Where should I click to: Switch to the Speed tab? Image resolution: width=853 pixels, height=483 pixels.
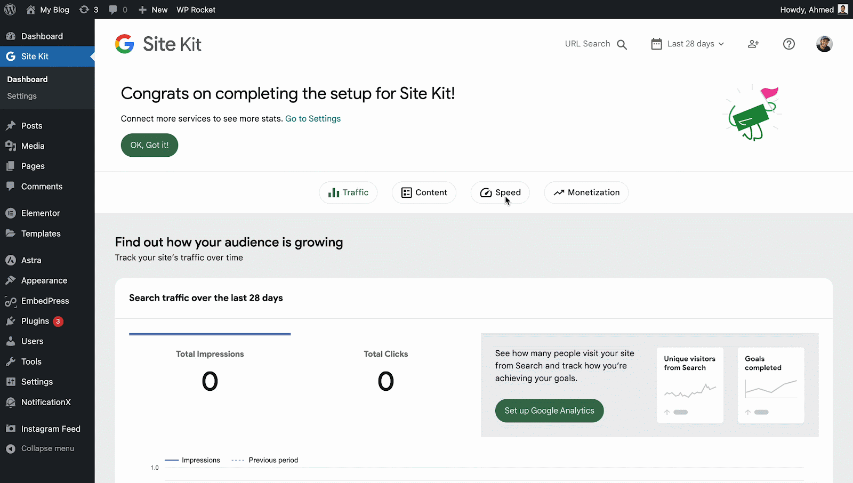pos(500,192)
